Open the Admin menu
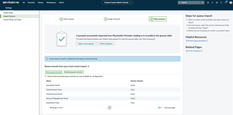Screen dimensions: 233x115 coord(61,3)
